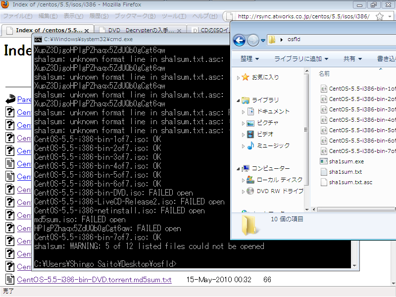The height and width of the screenshot is (297, 396).
Task: Open the Explorer recent locations dropdown arrow
Action: (x=263, y=40)
